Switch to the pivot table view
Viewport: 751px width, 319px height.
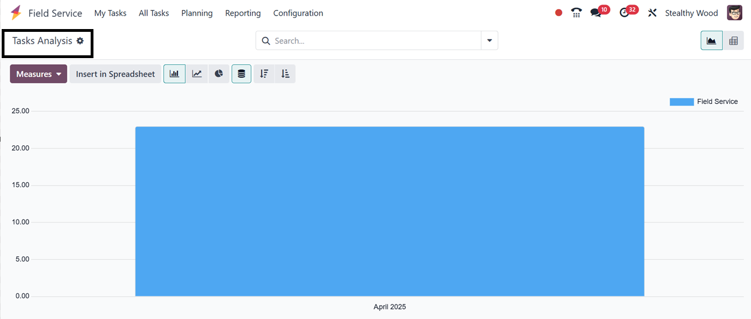[x=733, y=41]
